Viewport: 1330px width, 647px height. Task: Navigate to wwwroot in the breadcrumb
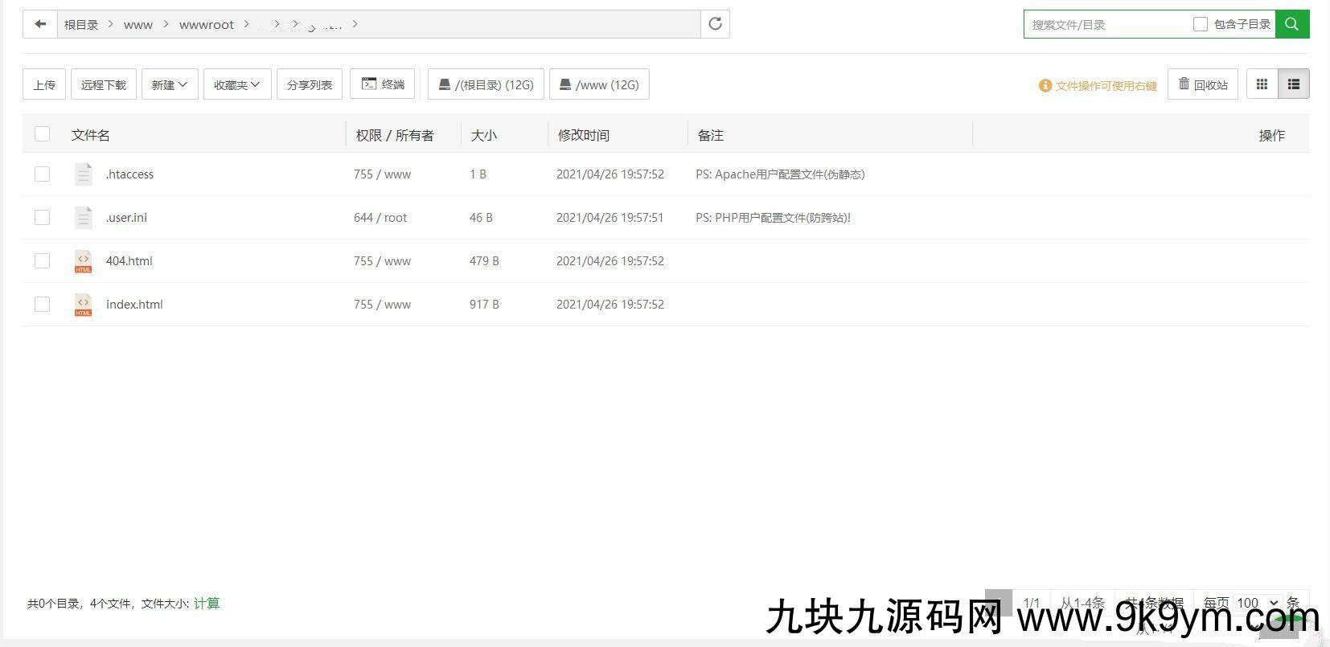207,25
